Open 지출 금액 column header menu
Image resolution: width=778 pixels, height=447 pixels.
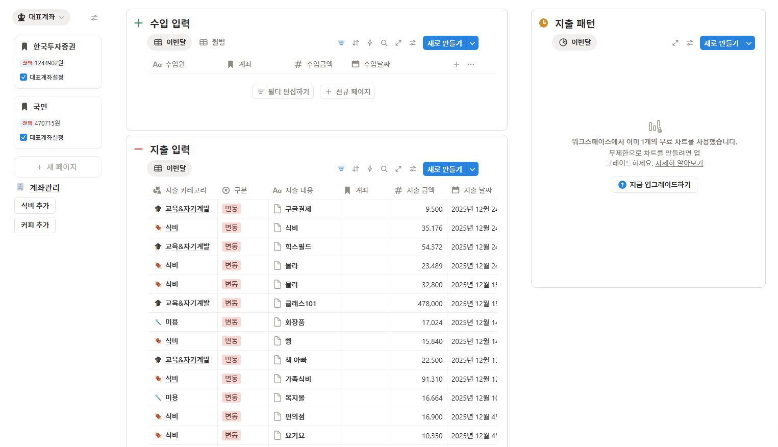(415, 190)
